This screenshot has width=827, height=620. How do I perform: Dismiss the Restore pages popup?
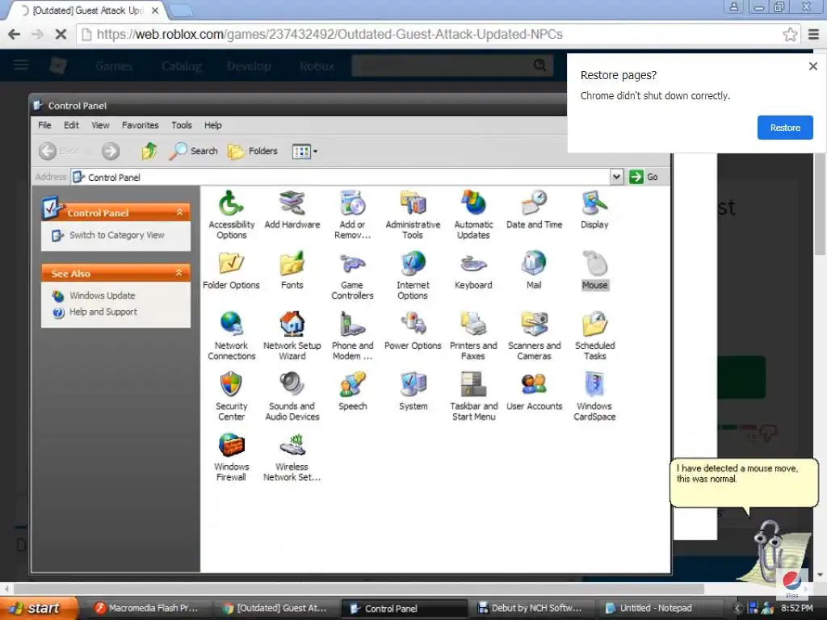[812, 66]
